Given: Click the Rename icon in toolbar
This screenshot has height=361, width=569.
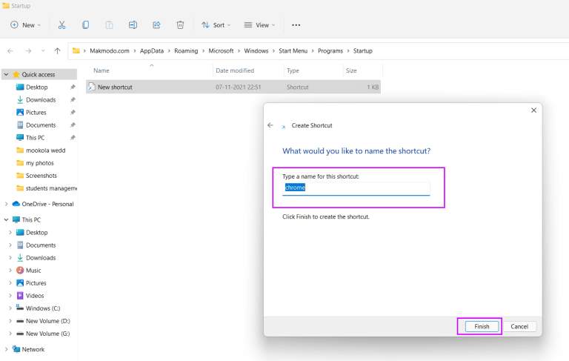Looking at the screenshot, I should click(x=133, y=24).
